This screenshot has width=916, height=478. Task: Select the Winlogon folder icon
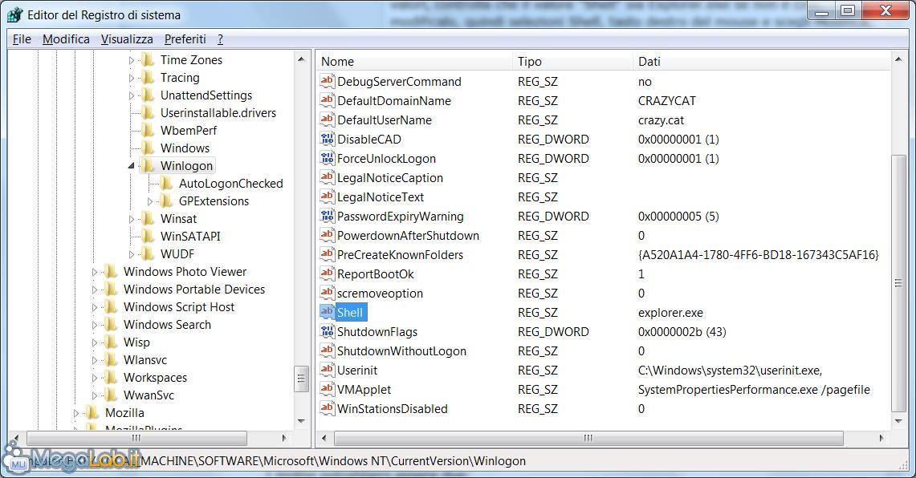click(149, 166)
